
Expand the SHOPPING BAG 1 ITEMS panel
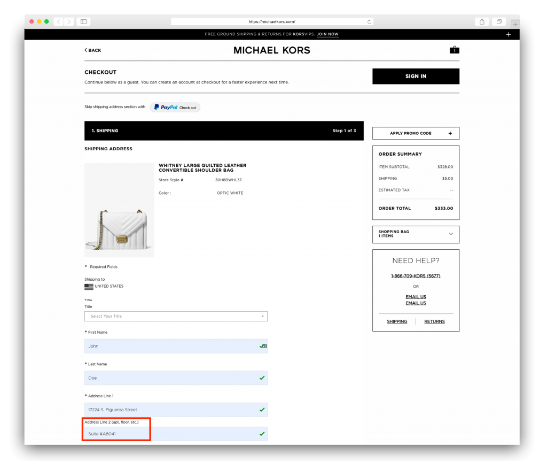coord(416,234)
